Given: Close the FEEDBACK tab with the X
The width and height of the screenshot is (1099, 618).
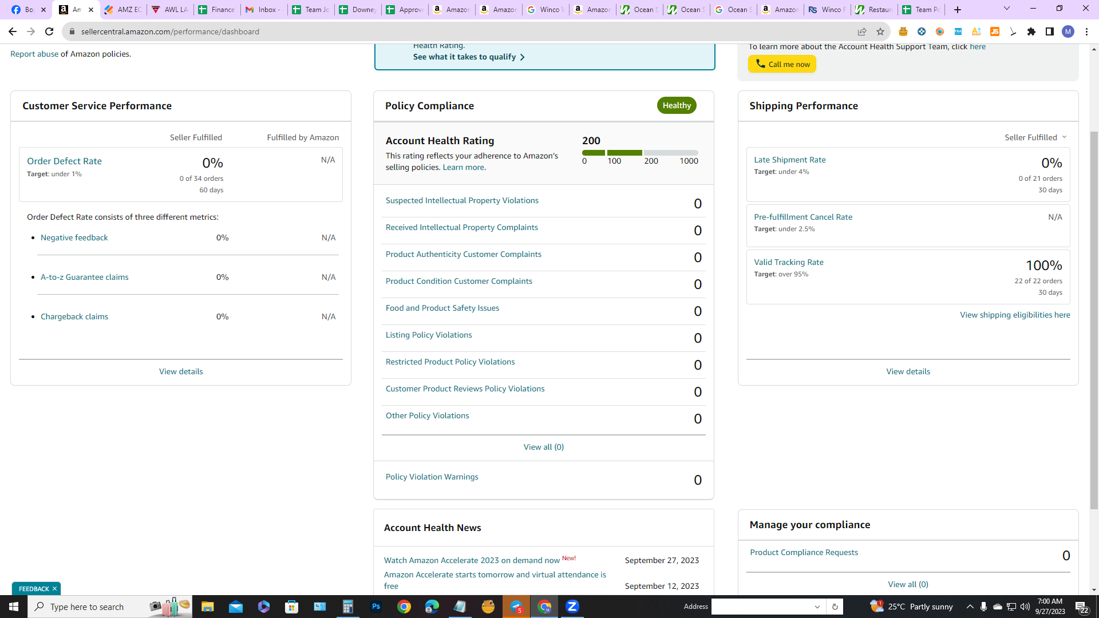Looking at the screenshot, I should [54, 589].
